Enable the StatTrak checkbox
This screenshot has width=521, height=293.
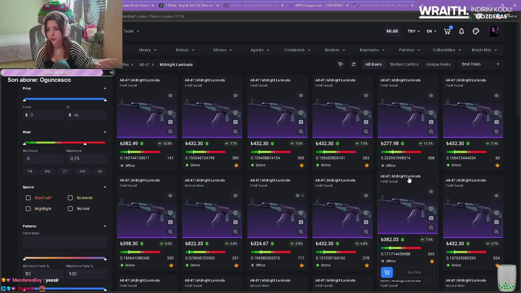pyautogui.click(x=28, y=198)
